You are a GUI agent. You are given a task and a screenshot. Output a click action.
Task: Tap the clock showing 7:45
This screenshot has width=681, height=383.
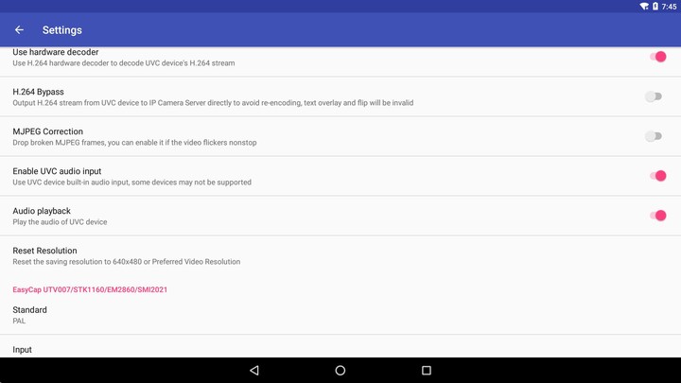click(x=670, y=7)
